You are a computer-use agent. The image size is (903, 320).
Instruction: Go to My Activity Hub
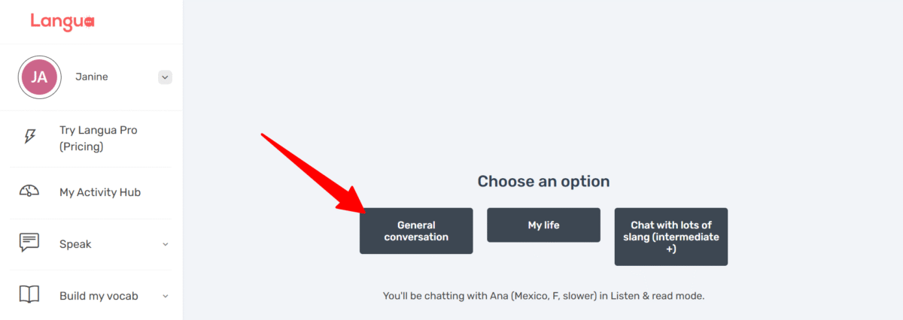click(x=100, y=192)
